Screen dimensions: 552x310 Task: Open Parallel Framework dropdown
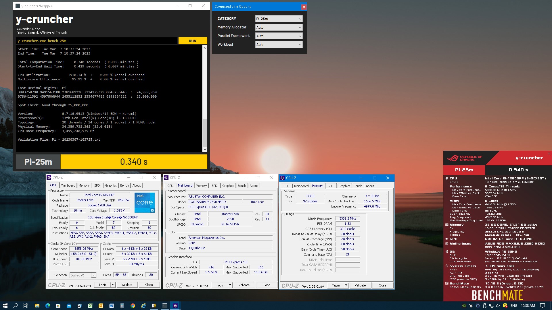point(279,36)
